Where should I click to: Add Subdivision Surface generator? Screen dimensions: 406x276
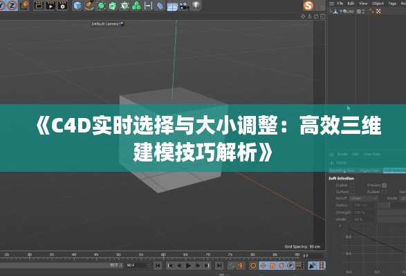101,6
